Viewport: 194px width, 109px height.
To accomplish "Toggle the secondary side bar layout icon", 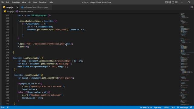I will [x=173, y=2].
